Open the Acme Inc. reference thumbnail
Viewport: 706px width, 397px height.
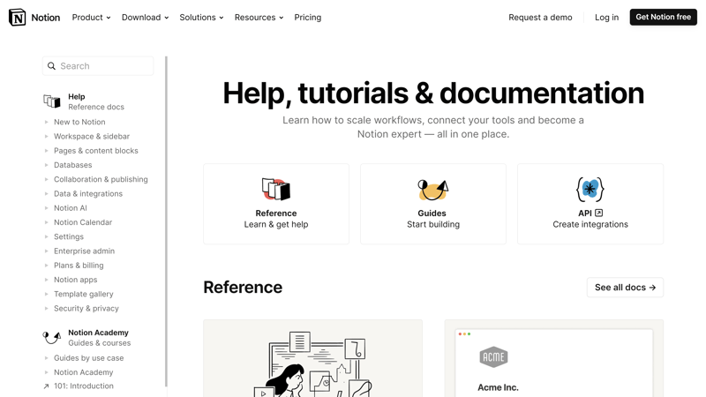[554, 359]
